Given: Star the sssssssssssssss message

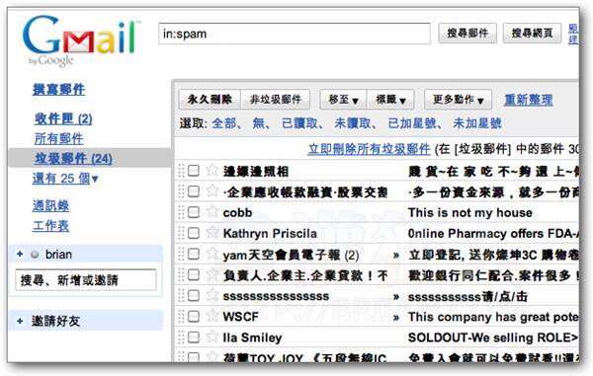Looking at the screenshot, I should [x=212, y=294].
